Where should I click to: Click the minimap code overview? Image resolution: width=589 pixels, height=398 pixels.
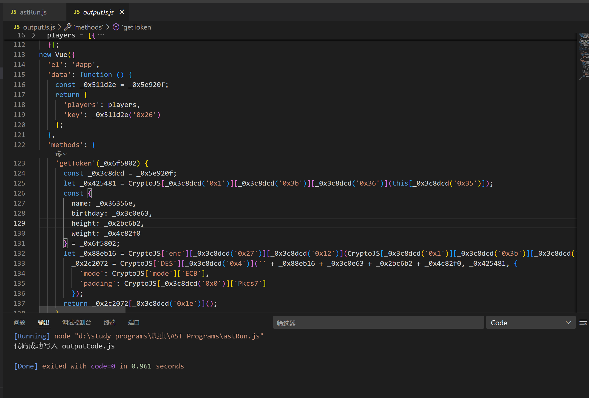click(x=583, y=56)
